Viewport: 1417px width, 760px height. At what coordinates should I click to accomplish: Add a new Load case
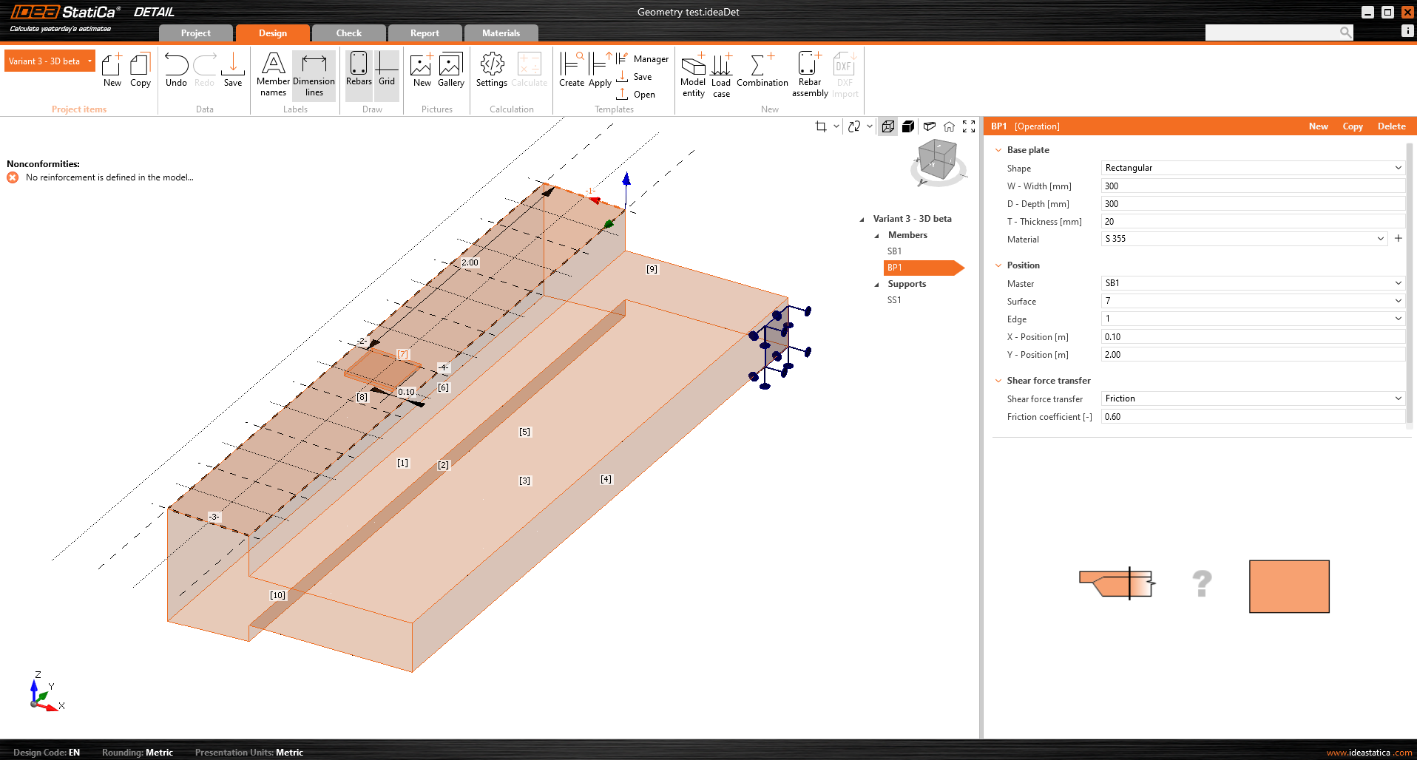[720, 72]
